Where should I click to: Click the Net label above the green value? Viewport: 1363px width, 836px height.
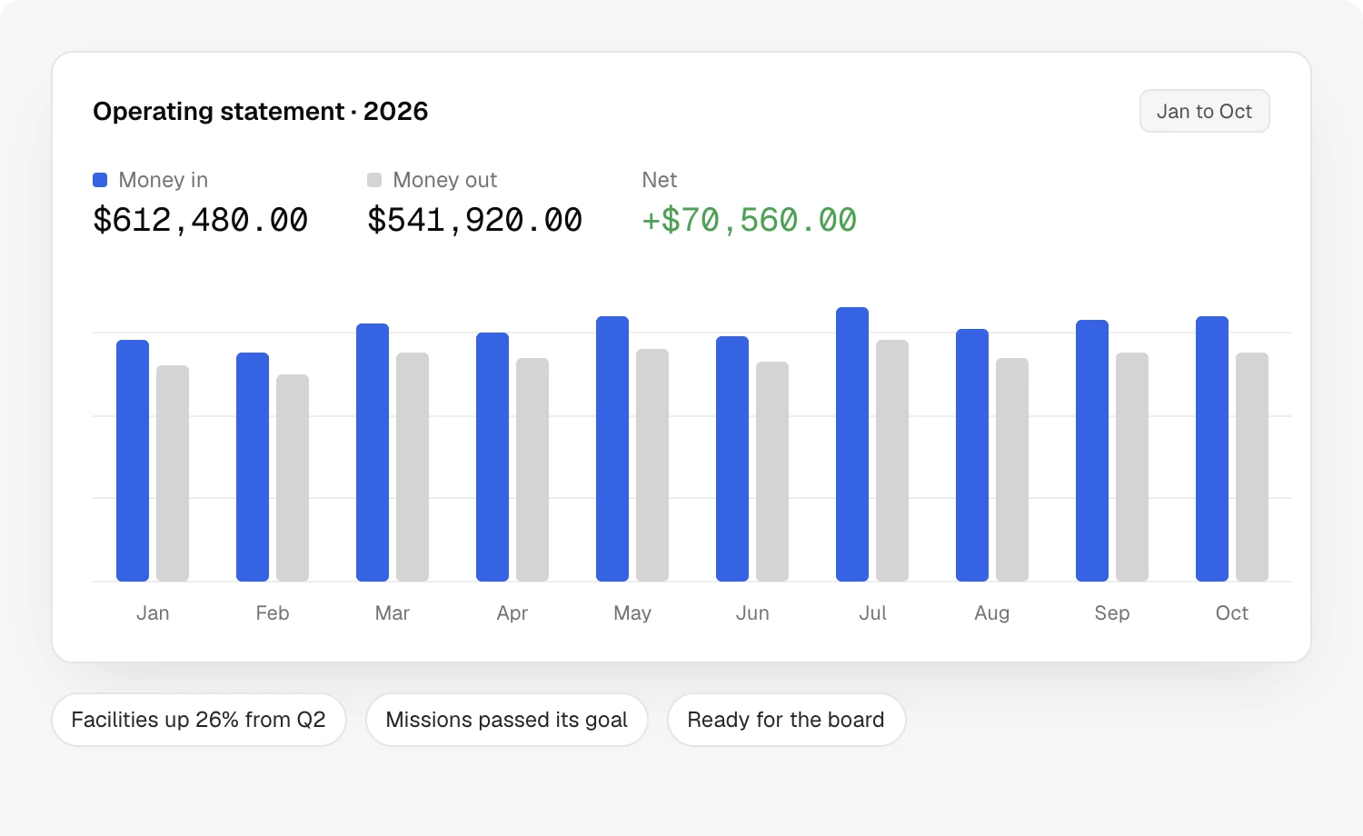click(660, 180)
